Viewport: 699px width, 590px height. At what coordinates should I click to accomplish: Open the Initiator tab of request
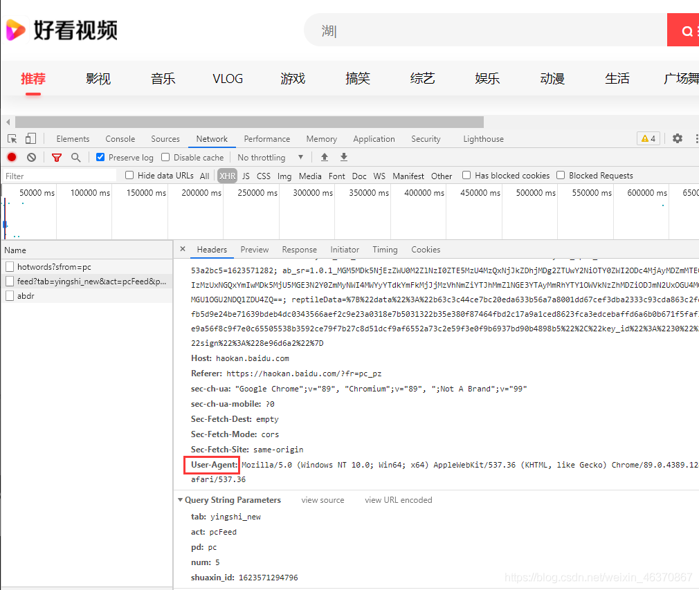coord(345,250)
